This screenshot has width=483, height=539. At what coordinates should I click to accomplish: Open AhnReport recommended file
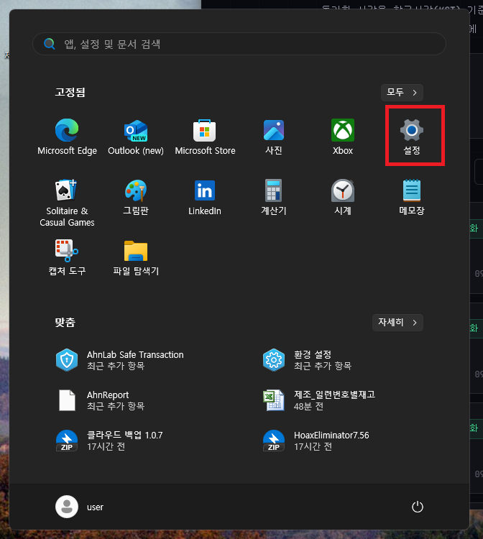click(100, 400)
